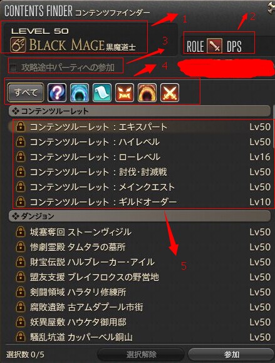Choose コンテンツルーレット：メインクエスト entry
This screenshot has height=363, width=275.
click(x=142, y=187)
